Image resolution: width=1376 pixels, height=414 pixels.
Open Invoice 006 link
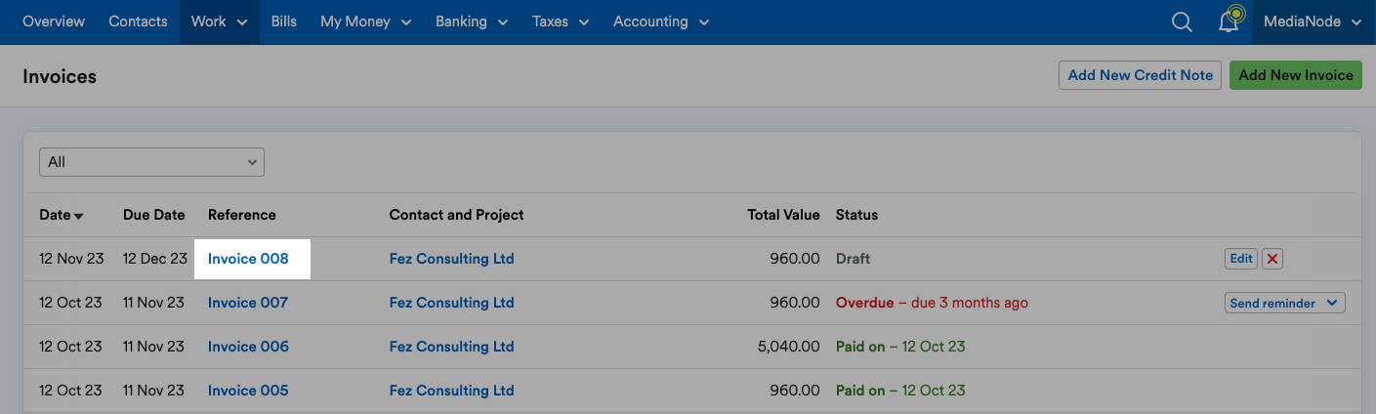pyautogui.click(x=248, y=347)
